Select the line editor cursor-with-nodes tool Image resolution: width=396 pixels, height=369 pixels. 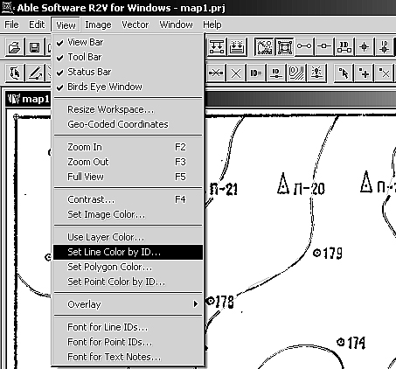[15, 73]
